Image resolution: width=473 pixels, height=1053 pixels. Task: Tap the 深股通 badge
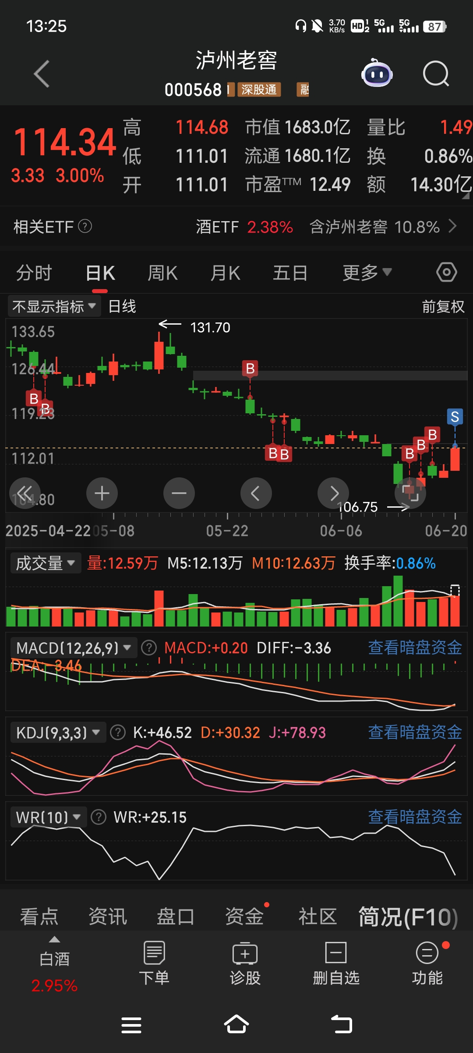259,90
